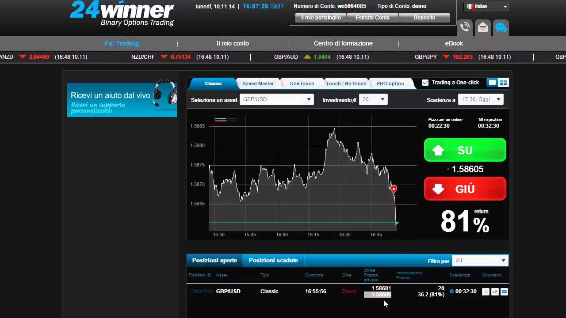The image size is (566, 318).
Task: Click the Estratto Conto button
Action: tap(373, 18)
